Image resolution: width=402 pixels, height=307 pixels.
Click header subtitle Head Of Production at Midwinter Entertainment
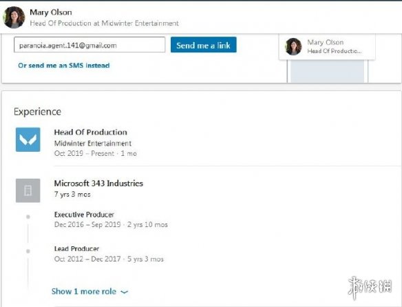(x=104, y=23)
